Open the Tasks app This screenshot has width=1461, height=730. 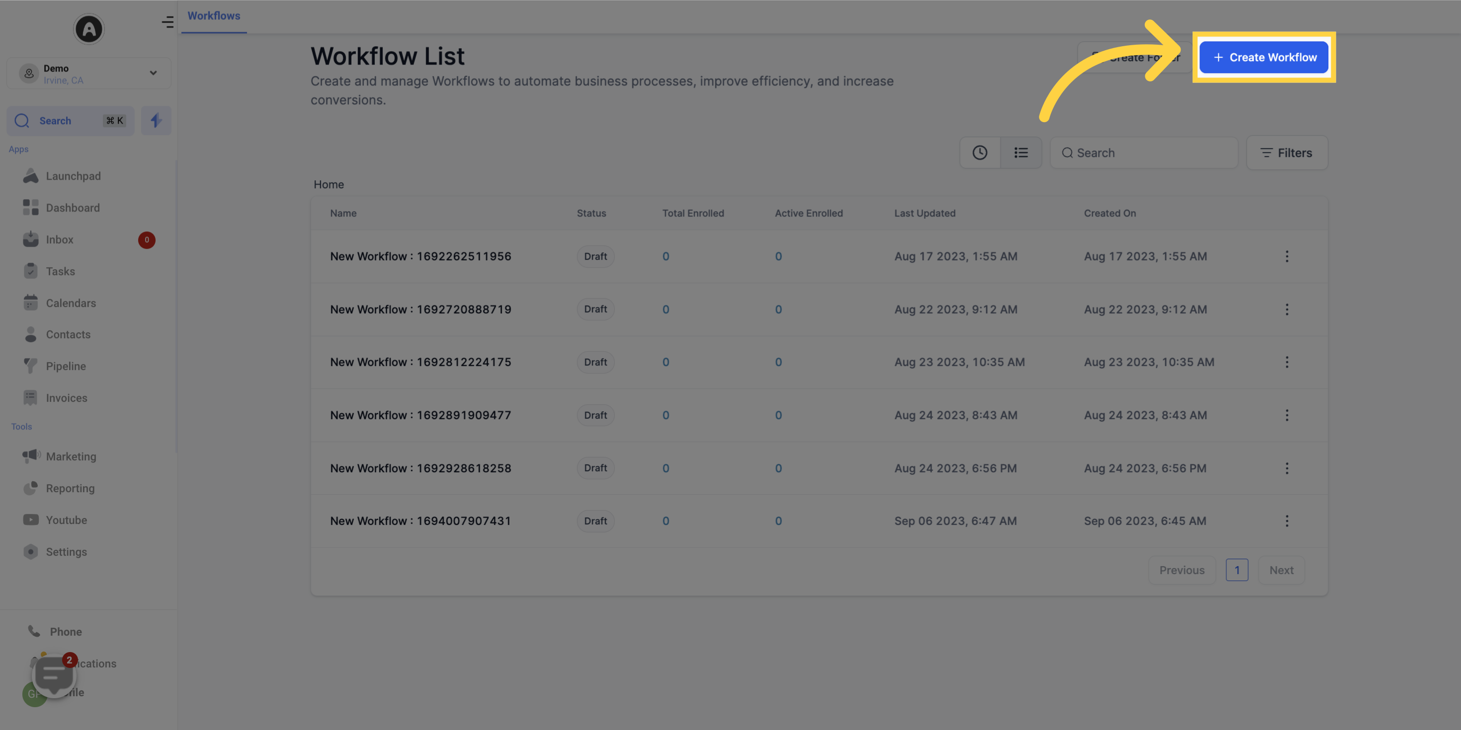(60, 271)
